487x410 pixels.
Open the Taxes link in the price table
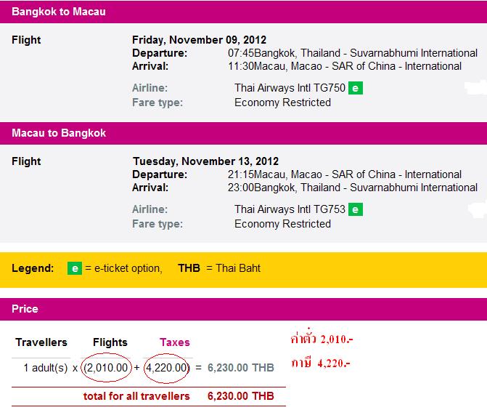point(174,342)
